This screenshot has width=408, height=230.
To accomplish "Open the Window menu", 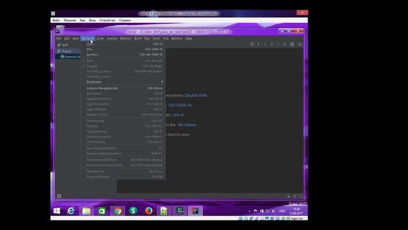I will click(x=177, y=38).
